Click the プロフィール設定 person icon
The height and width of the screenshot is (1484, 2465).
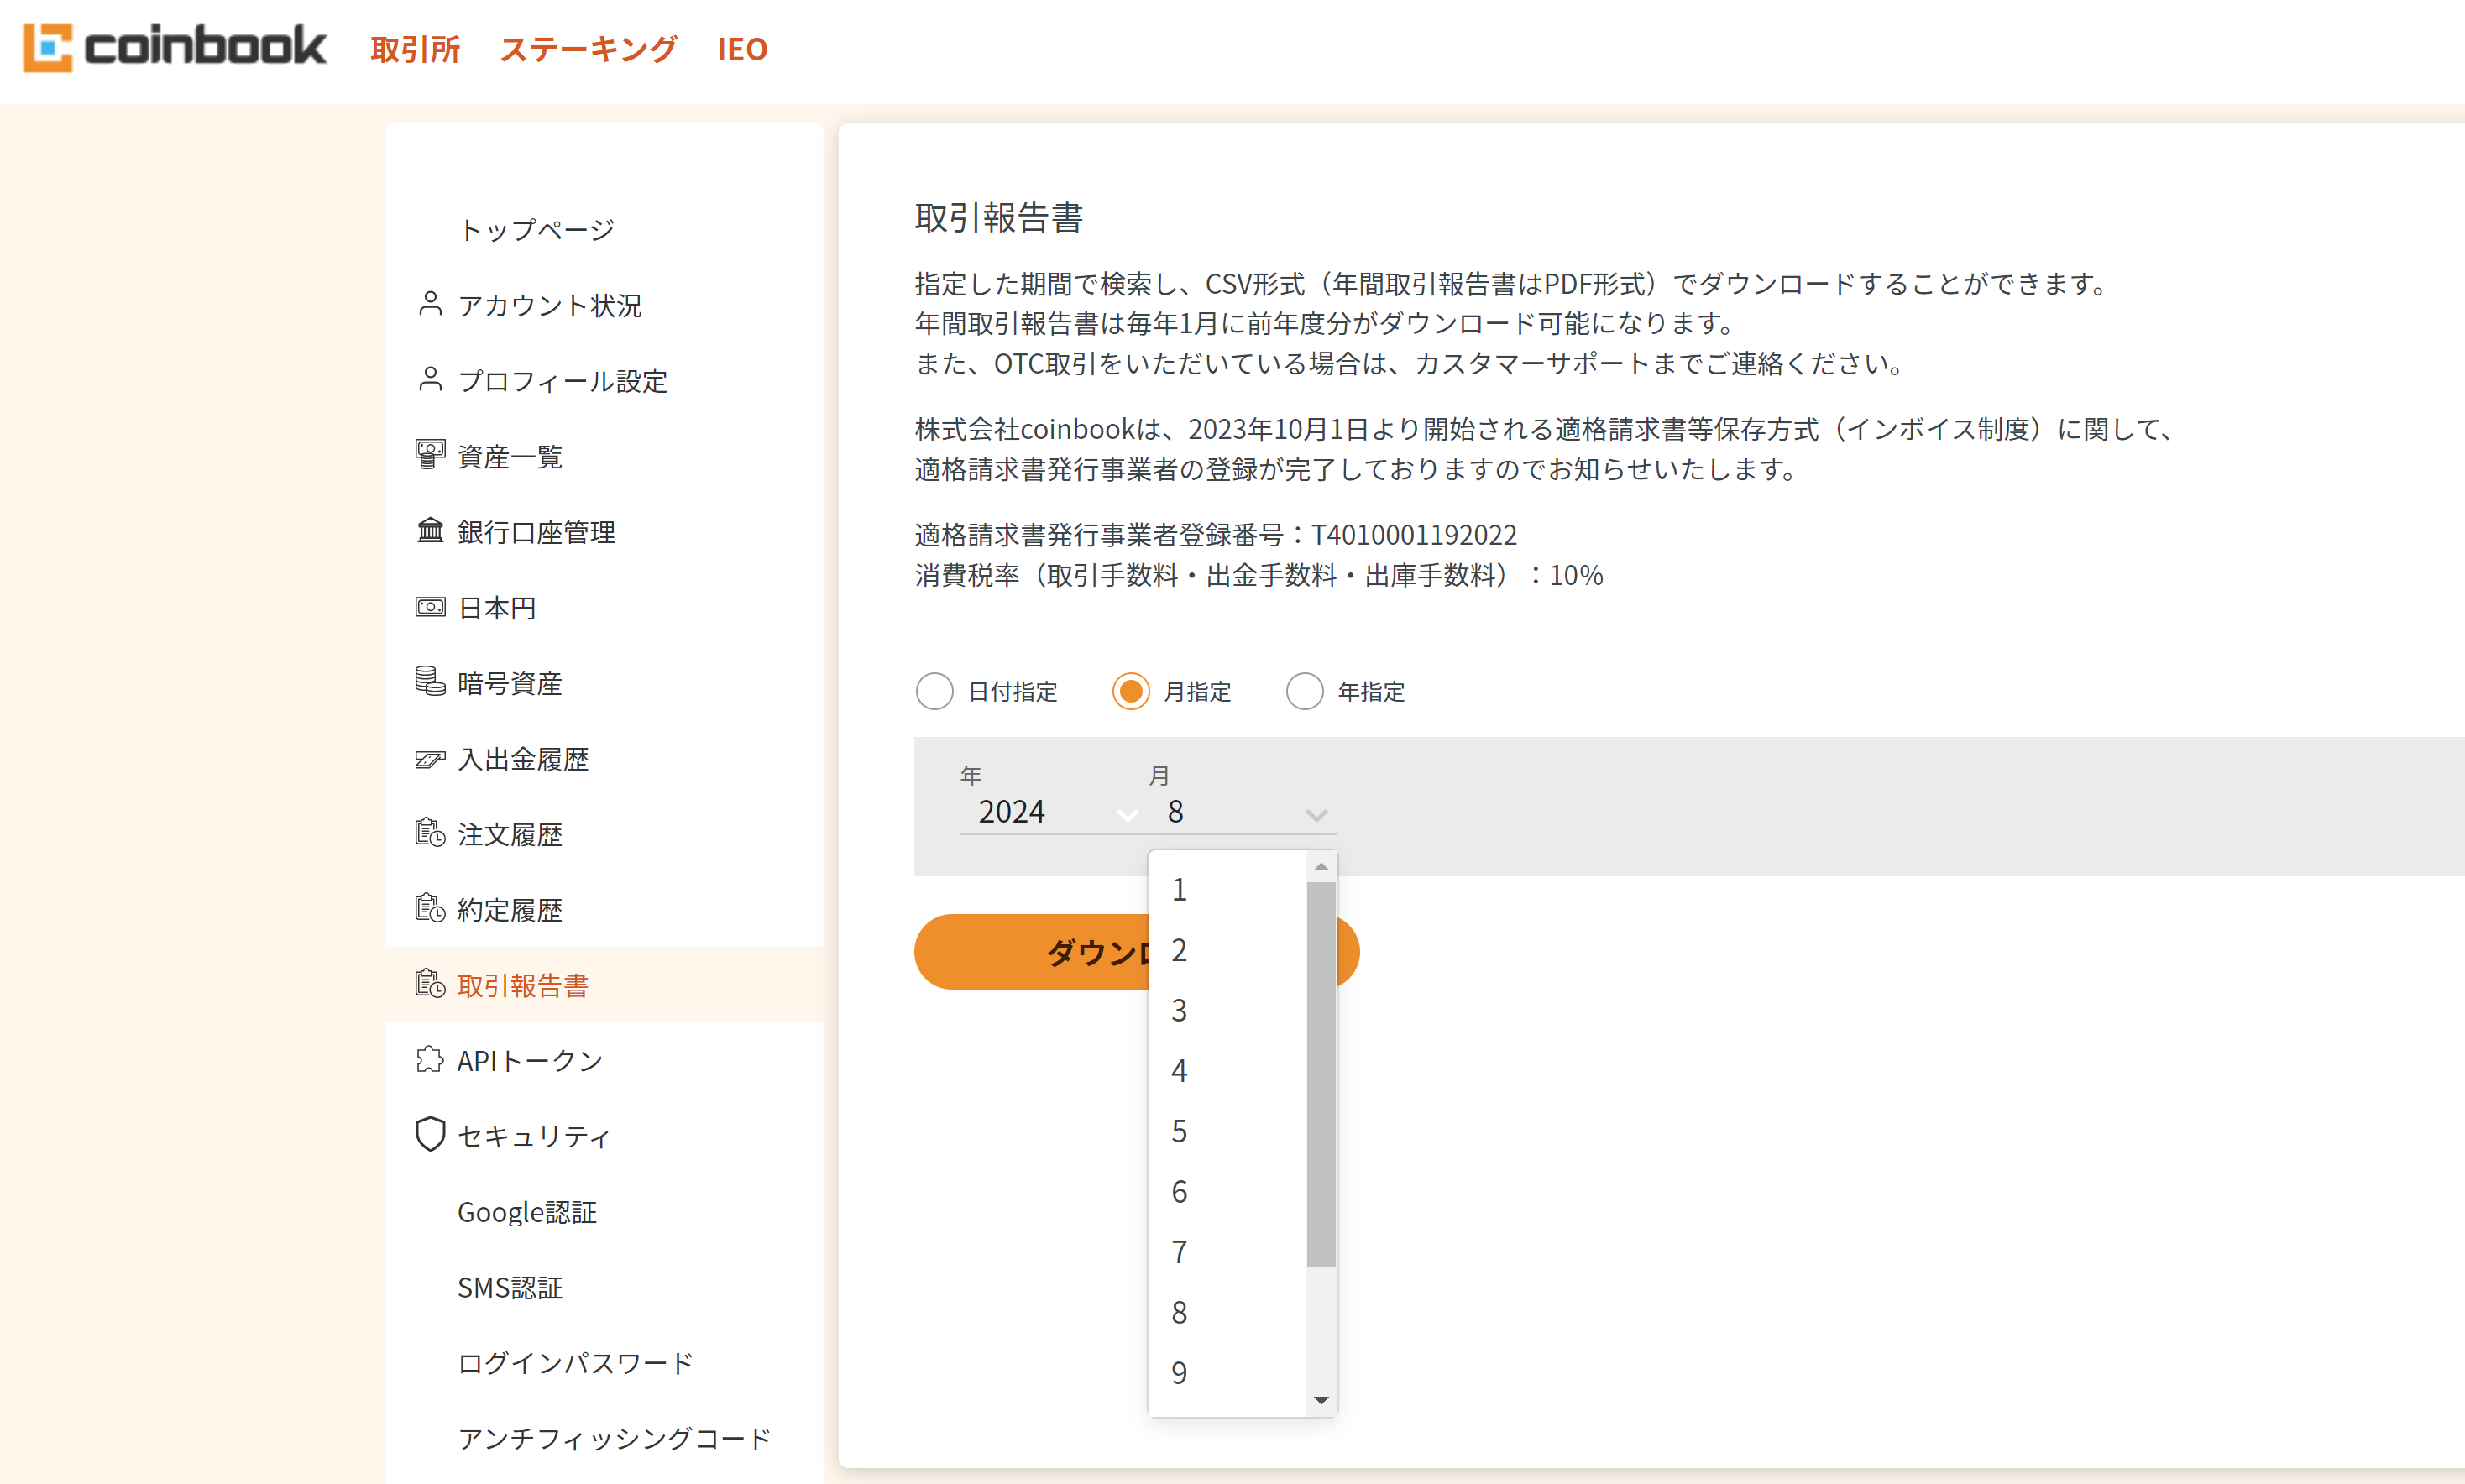coord(430,380)
